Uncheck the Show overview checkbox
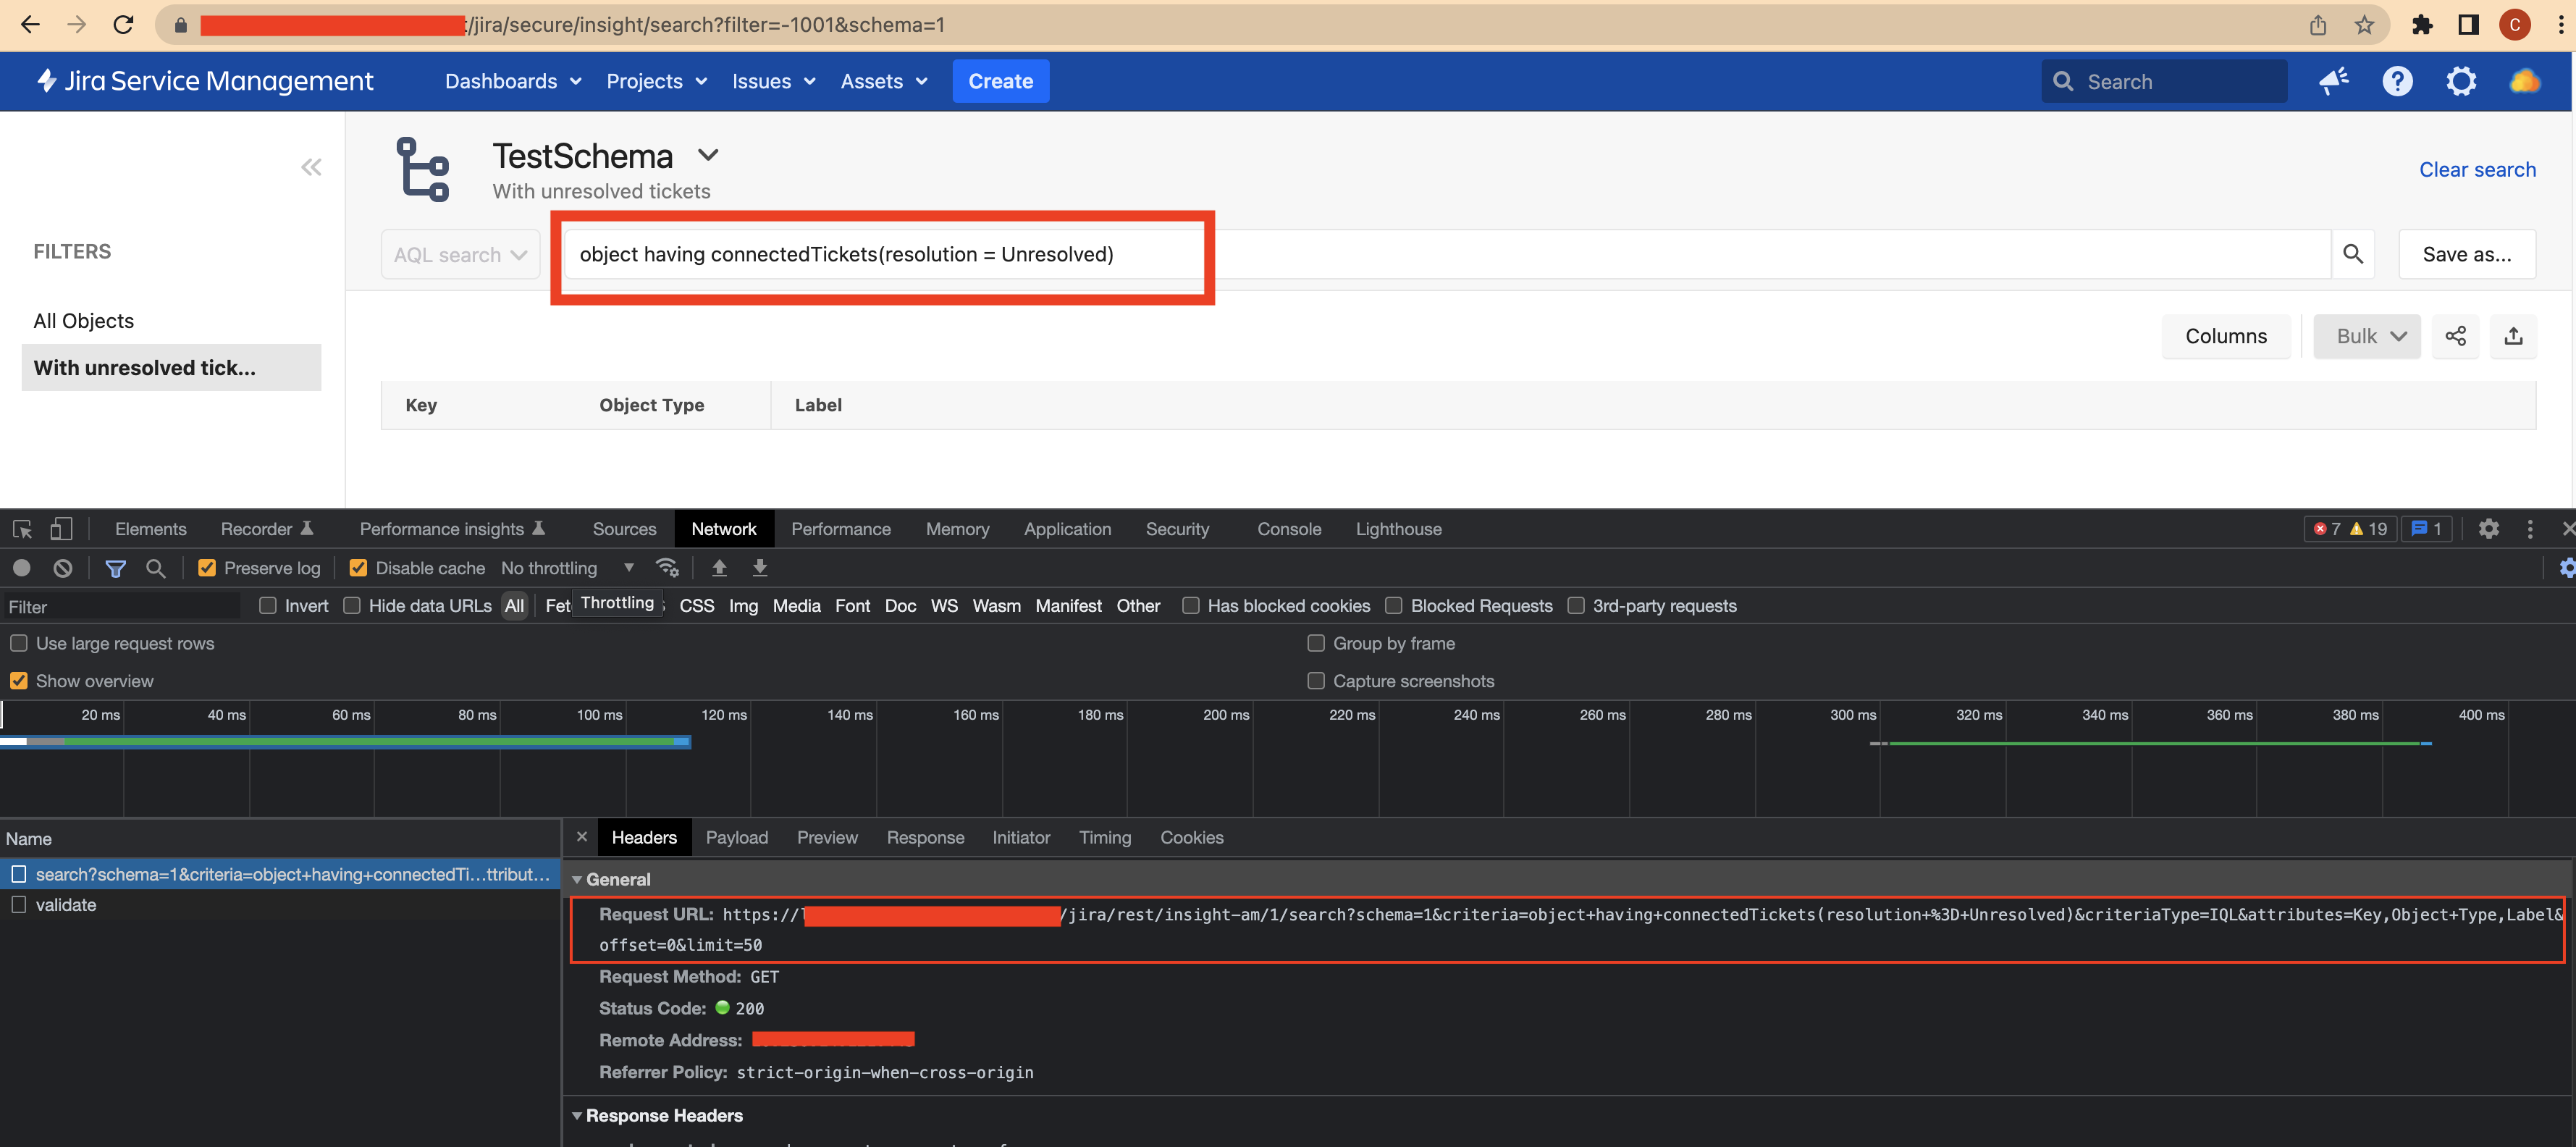Image resolution: width=2576 pixels, height=1147 pixels. 19,681
